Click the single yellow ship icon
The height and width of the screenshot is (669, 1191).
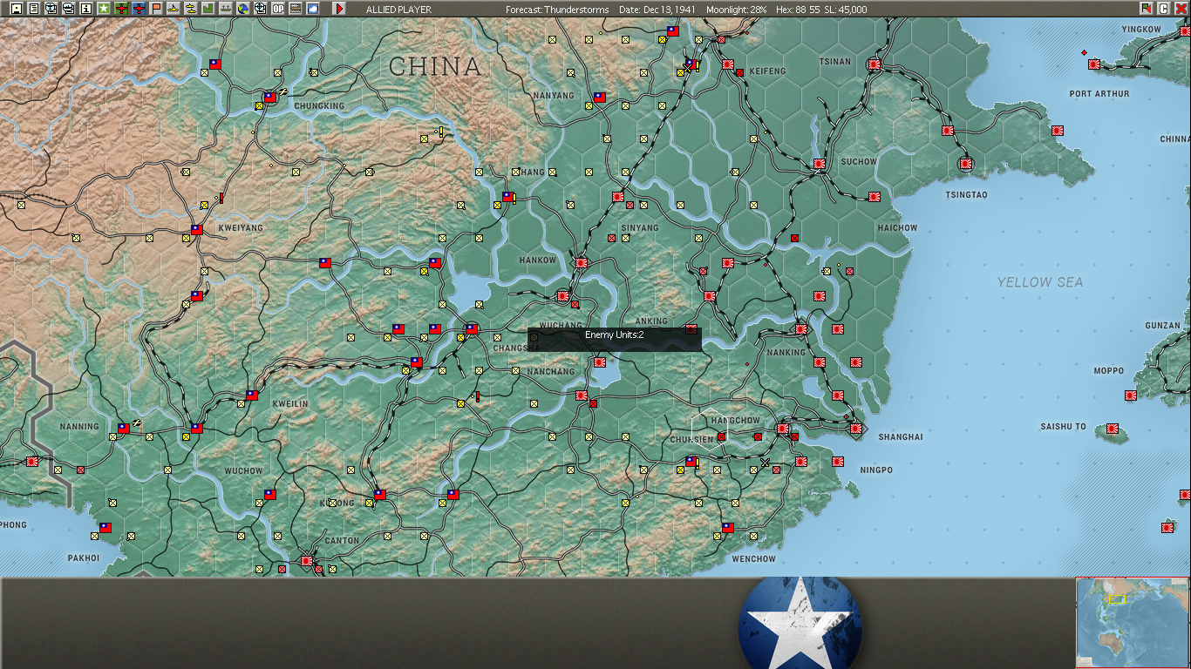(174, 8)
